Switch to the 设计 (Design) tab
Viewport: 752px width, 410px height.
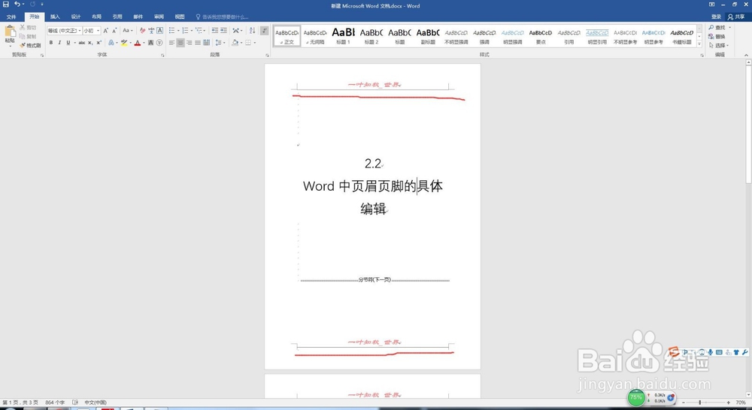(76, 17)
